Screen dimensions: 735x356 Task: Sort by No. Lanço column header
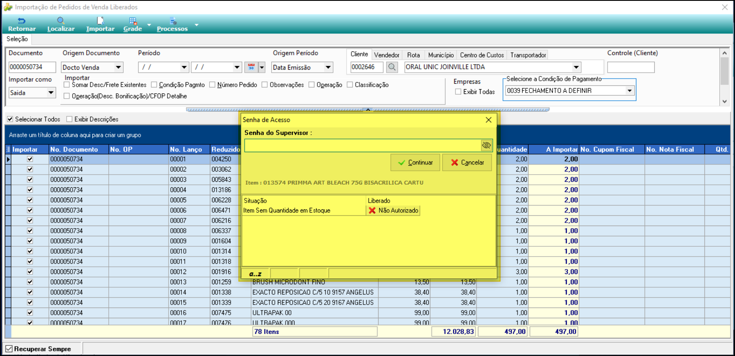click(x=189, y=149)
